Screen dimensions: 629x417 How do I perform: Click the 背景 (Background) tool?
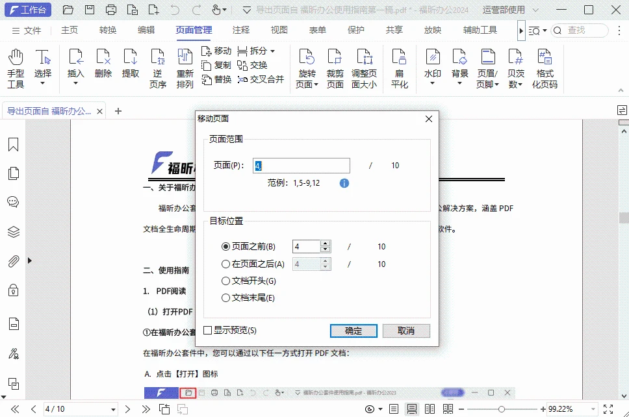[459, 62]
